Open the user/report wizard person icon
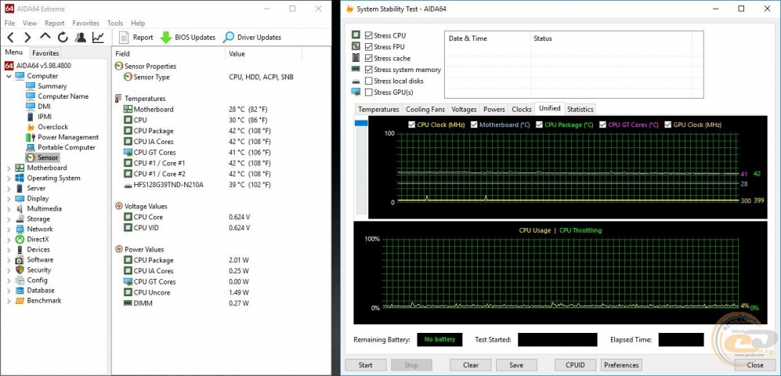This screenshot has height=376, width=781. tap(80, 38)
